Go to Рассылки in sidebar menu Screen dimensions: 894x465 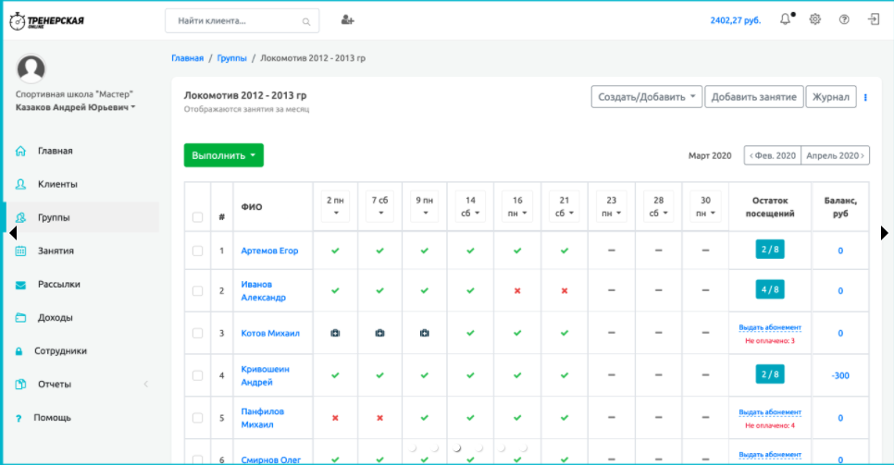(58, 284)
